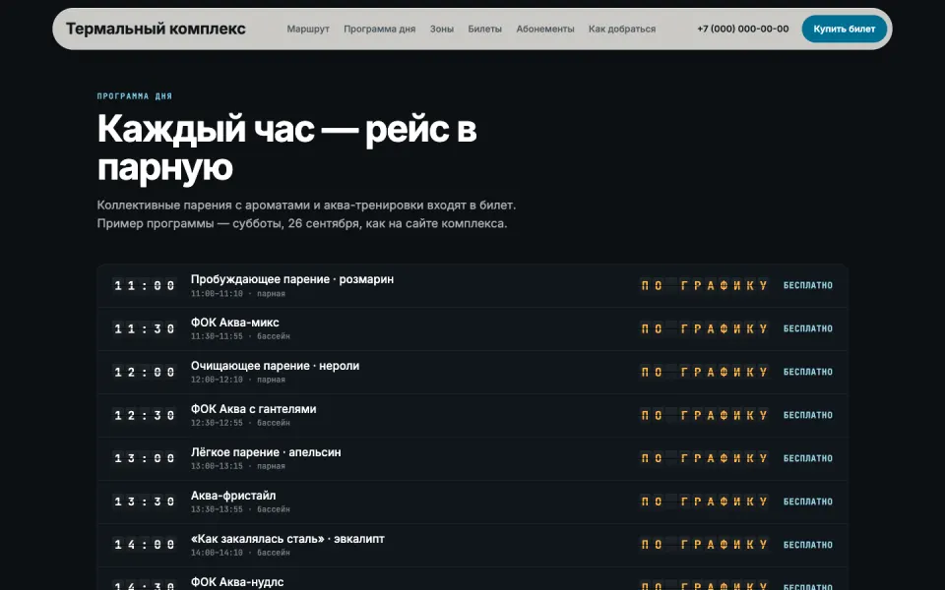Click the «14:00–14:10» subtitle line
945x590 pixels.
[x=240, y=553]
